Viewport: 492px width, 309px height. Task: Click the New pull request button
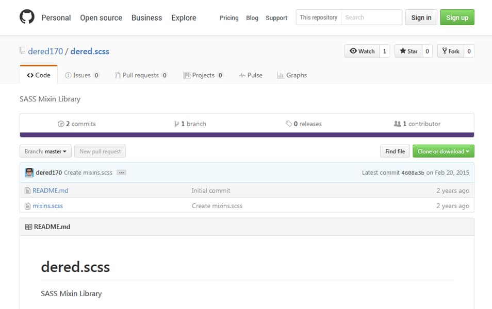coord(100,151)
